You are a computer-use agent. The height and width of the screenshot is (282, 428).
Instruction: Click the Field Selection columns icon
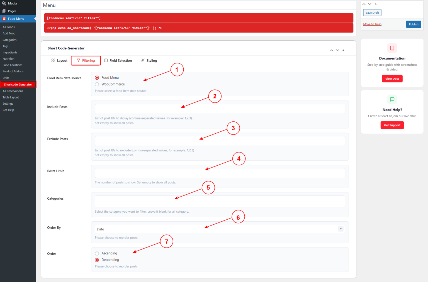tap(106, 60)
